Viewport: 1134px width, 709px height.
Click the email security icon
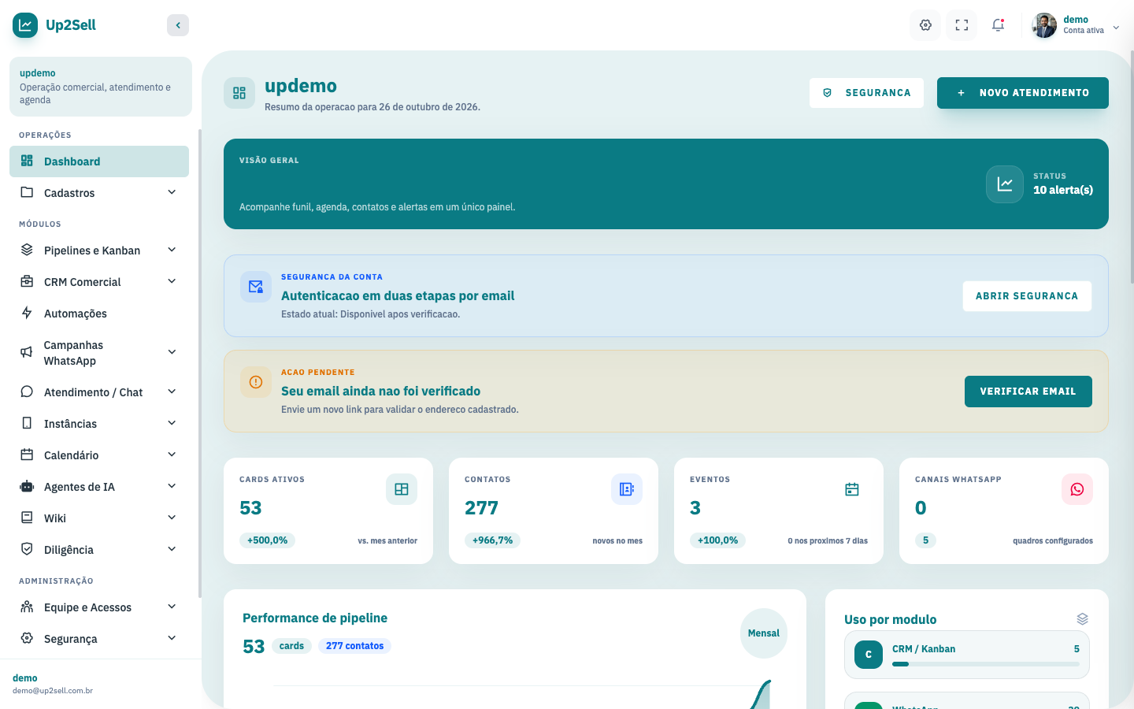(256, 287)
